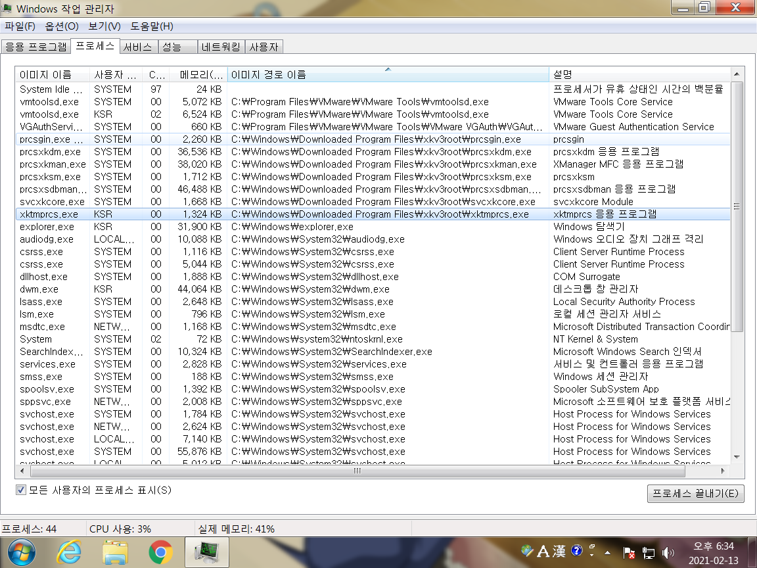
Task: Switch to the 서비스 tab
Action: [139, 47]
